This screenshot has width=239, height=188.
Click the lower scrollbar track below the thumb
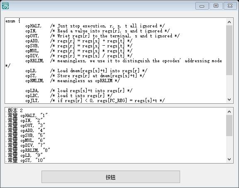pos(229,146)
